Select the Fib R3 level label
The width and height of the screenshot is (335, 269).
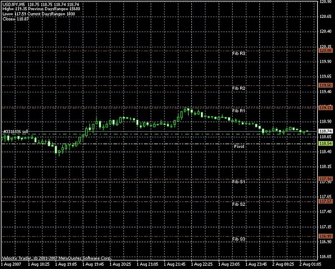(239, 54)
